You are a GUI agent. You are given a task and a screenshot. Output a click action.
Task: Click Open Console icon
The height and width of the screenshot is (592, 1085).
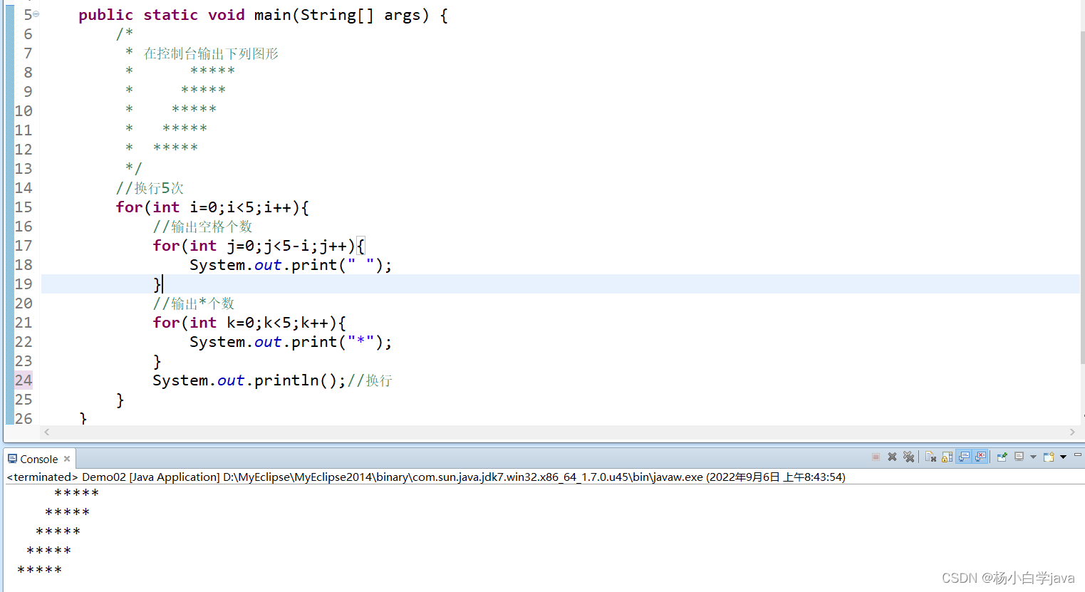[1049, 457]
